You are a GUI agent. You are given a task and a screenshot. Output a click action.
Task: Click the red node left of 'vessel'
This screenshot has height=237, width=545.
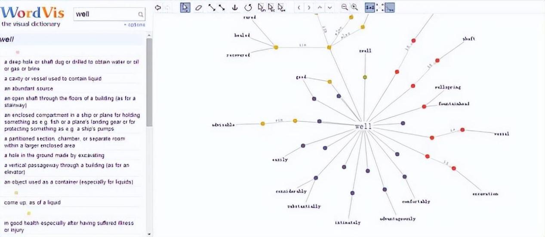click(x=462, y=130)
